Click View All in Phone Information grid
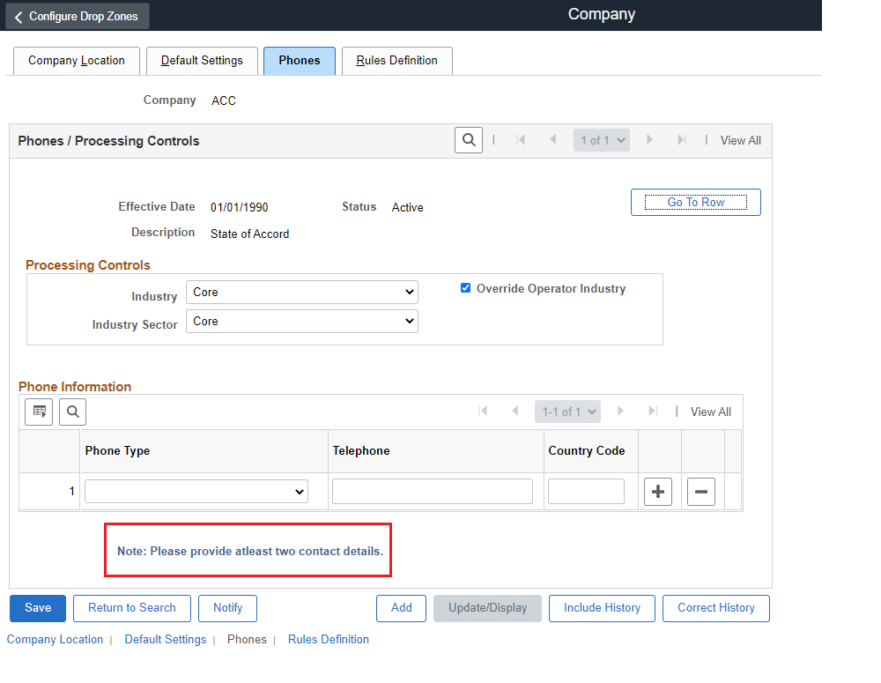This screenshot has height=683, width=881. (x=711, y=412)
